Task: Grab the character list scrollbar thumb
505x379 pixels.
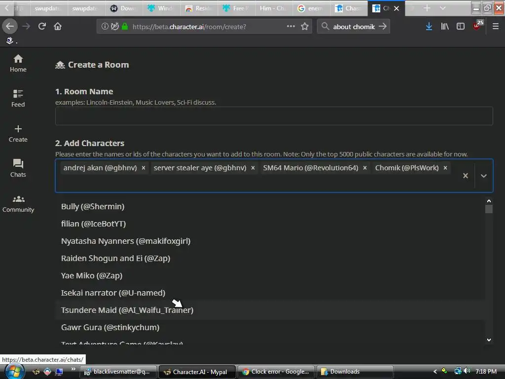Action: point(489,209)
